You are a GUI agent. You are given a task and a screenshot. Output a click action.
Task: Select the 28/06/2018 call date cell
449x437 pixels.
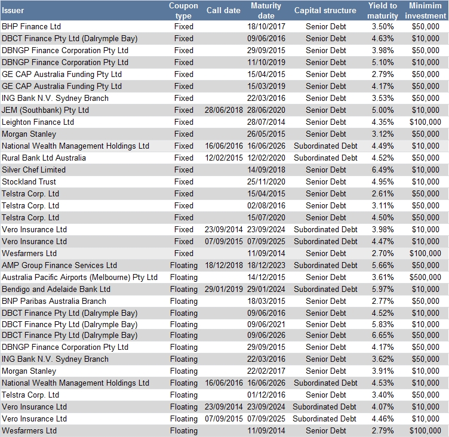[223, 110]
